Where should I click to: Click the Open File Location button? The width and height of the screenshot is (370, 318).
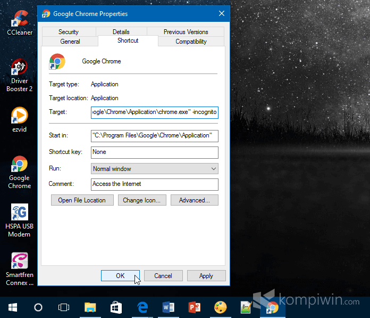(82, 200)
